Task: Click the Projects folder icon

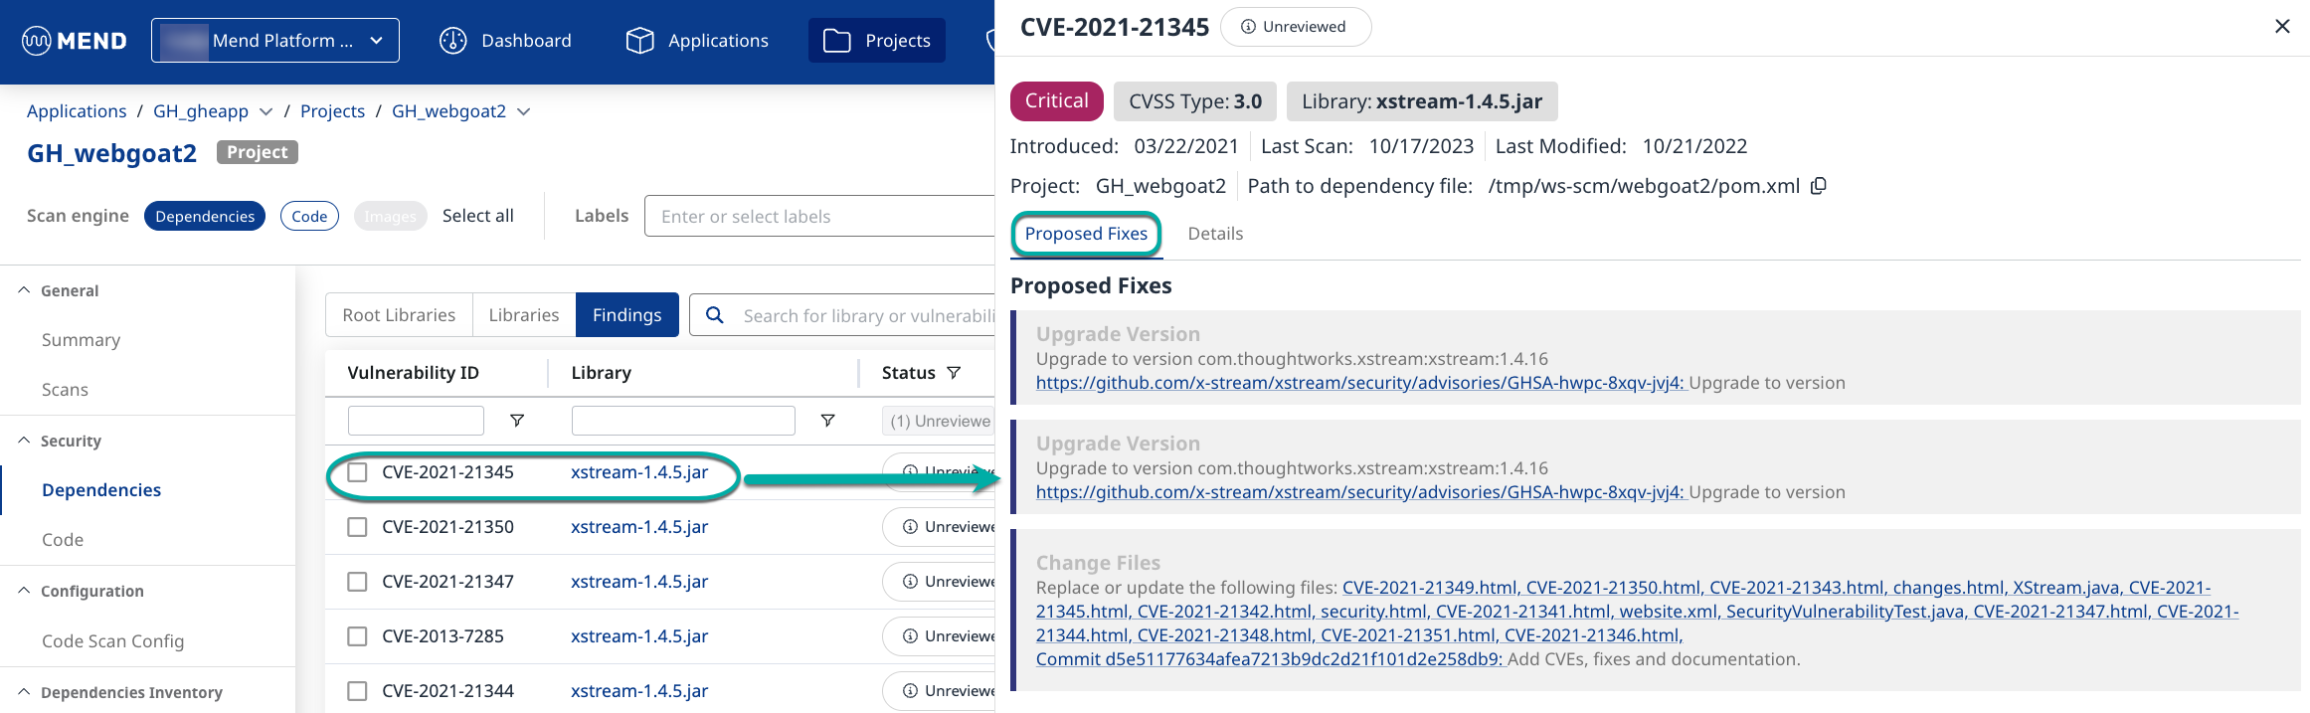Action: [837, 41]
